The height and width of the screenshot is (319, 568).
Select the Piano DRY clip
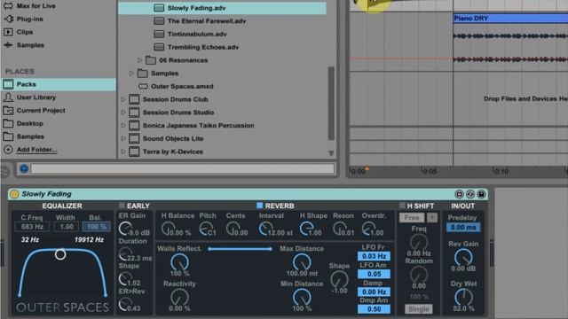coord(510,18)
